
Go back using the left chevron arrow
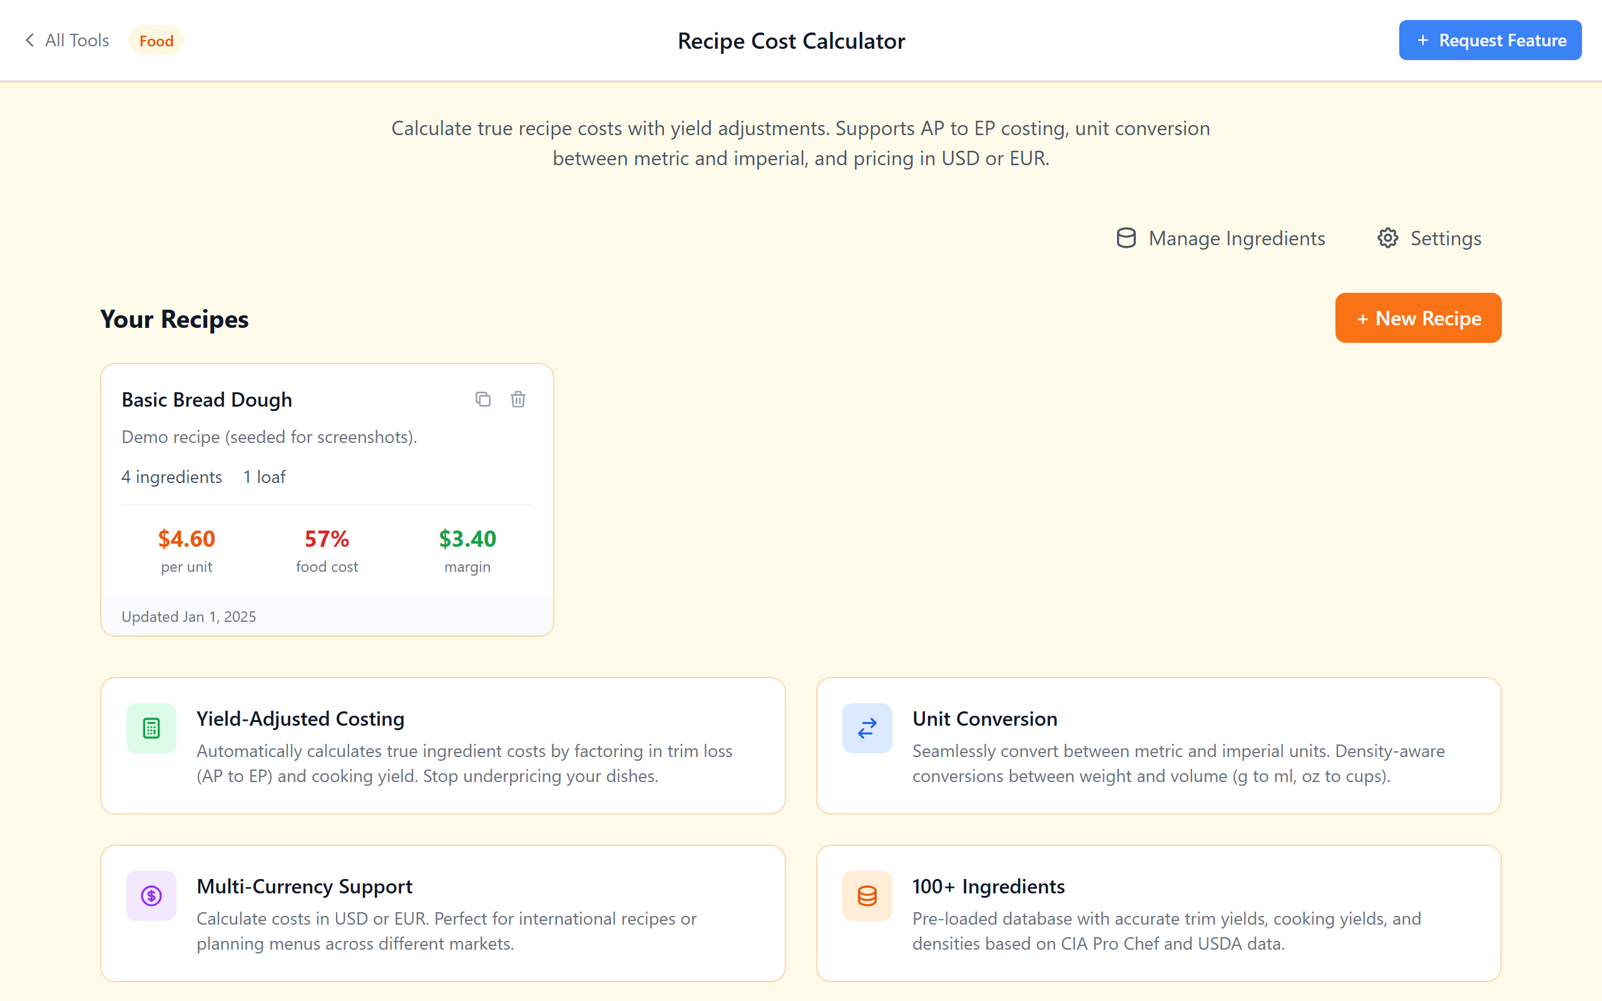[x=29, y=39]
